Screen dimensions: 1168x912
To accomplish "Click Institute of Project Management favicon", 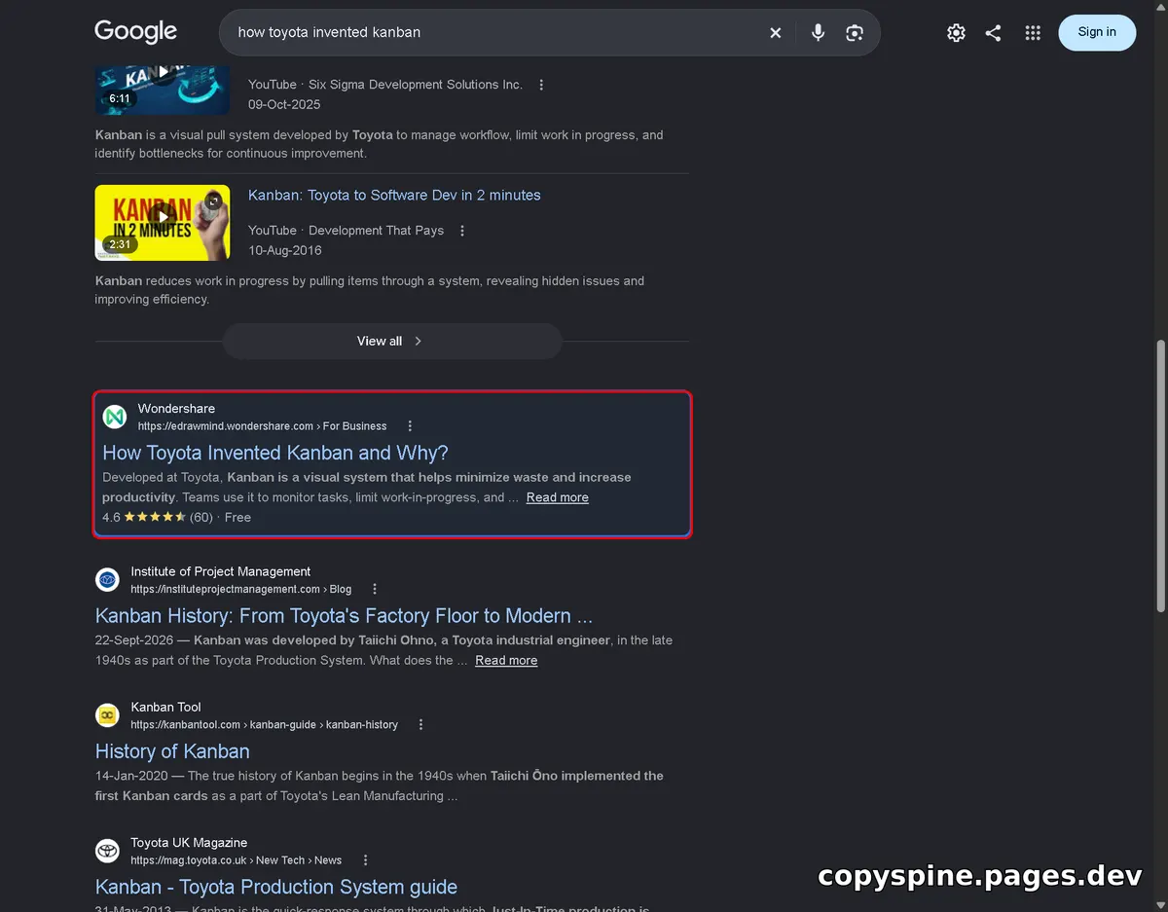I will pos(107,580).
